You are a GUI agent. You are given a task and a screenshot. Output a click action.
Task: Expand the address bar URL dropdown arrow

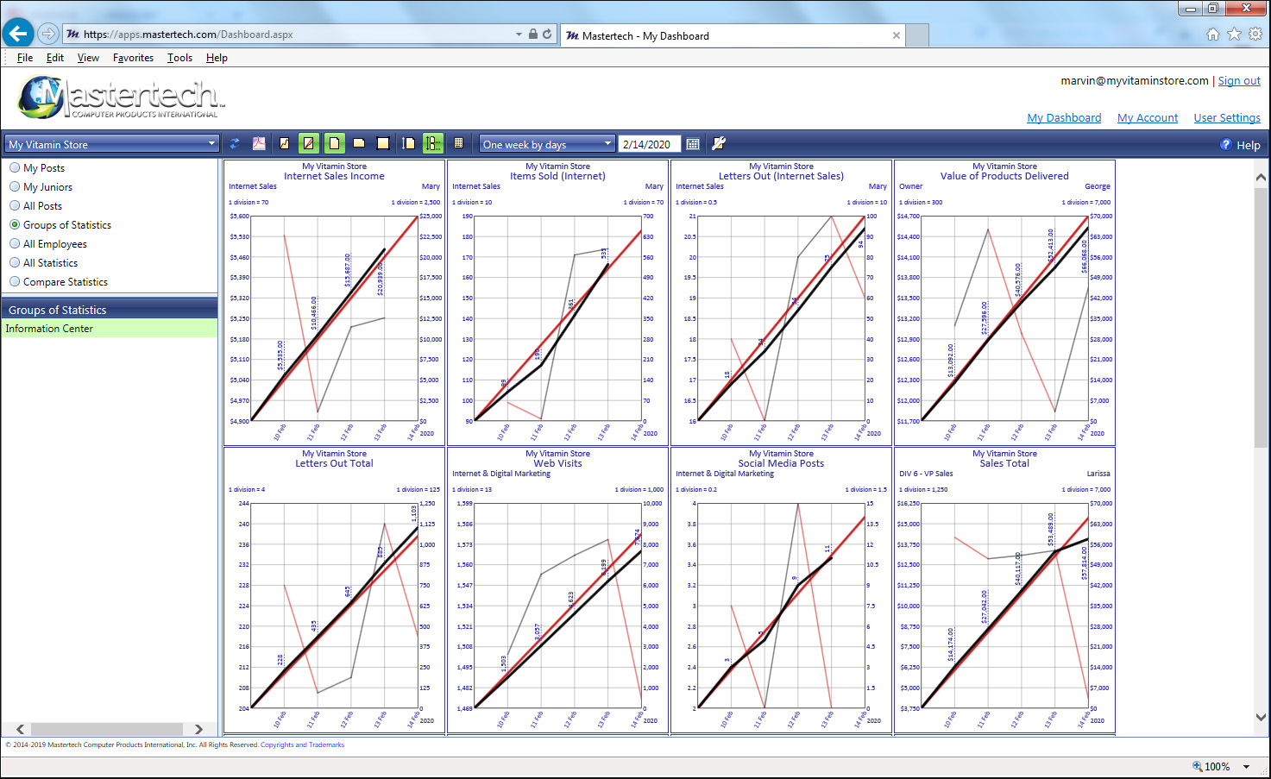(519, 35)
